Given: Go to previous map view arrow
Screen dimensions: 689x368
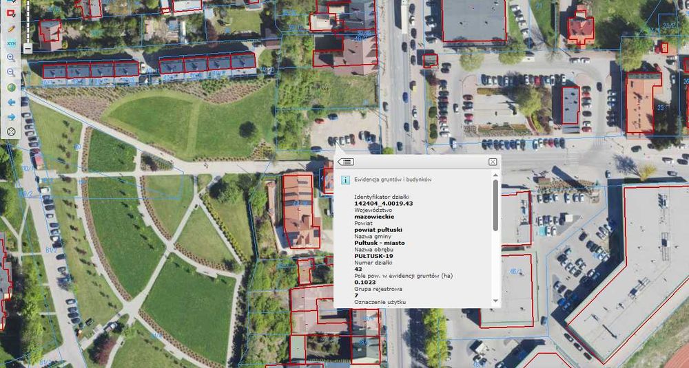Looking at the screenshot, I should pyautogui.click(x=11, y=102).
